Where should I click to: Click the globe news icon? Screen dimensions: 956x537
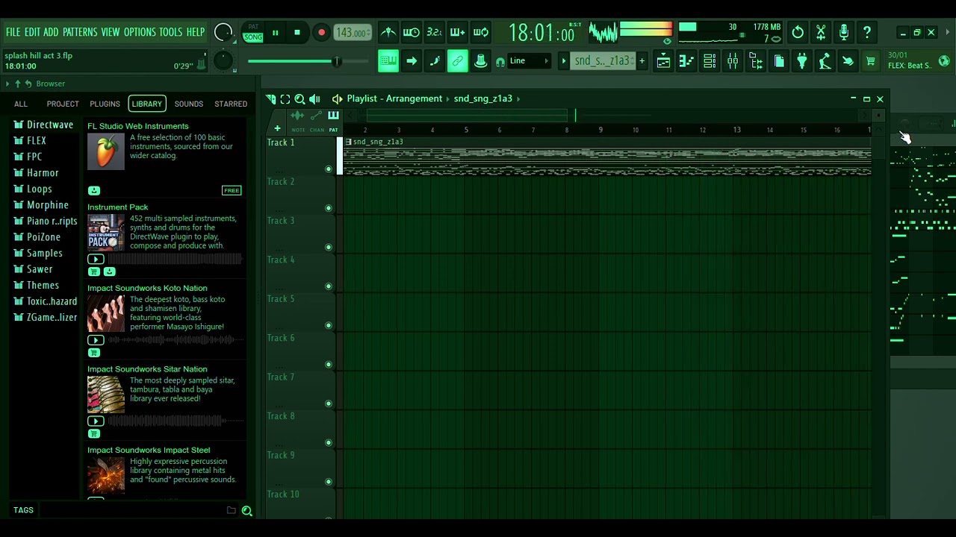[944, 61]
